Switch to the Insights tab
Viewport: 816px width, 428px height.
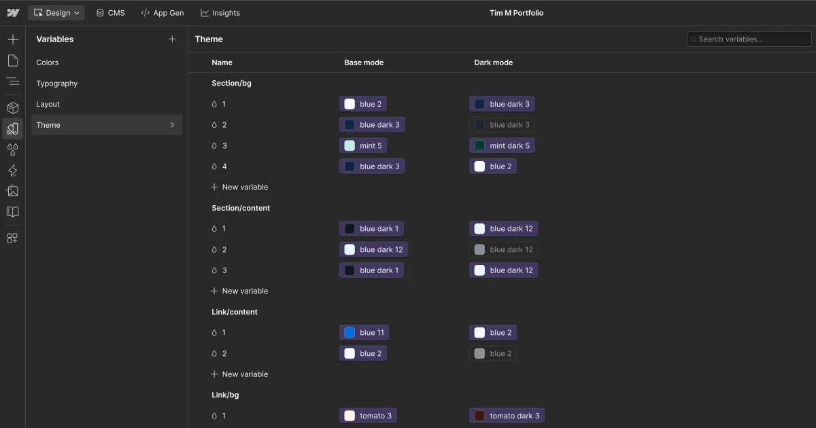220,12
